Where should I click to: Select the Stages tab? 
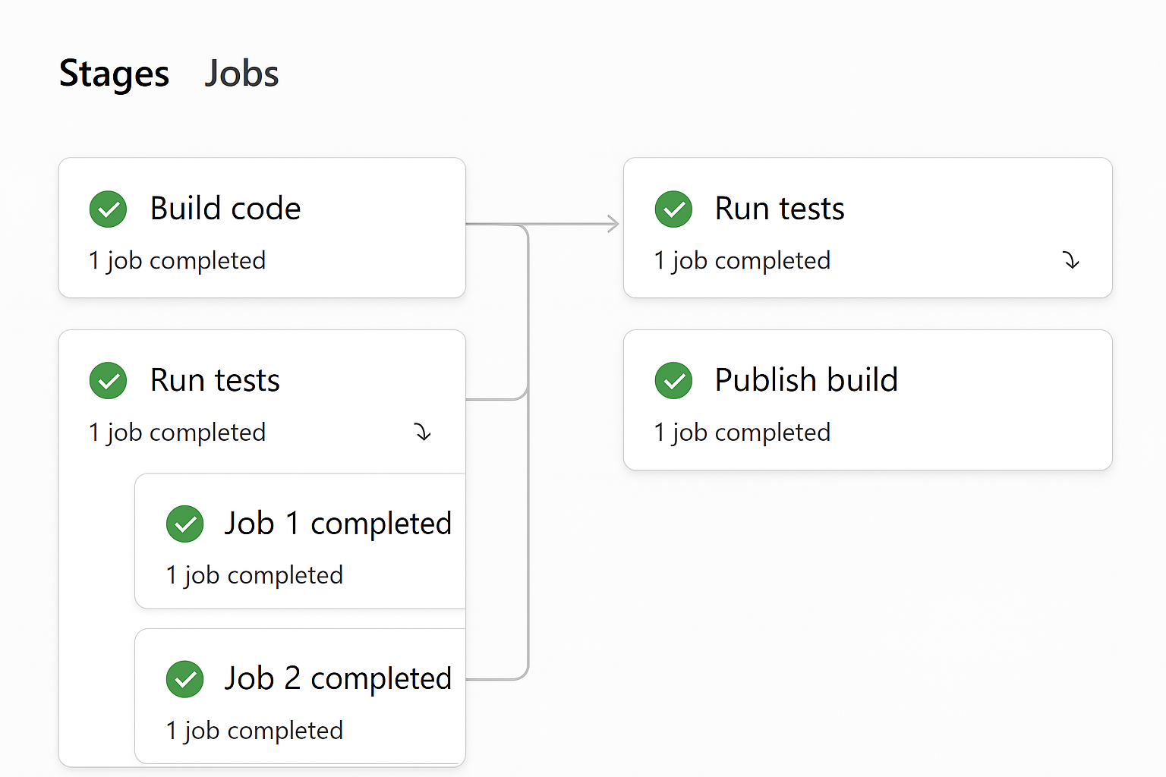point(114,73)
